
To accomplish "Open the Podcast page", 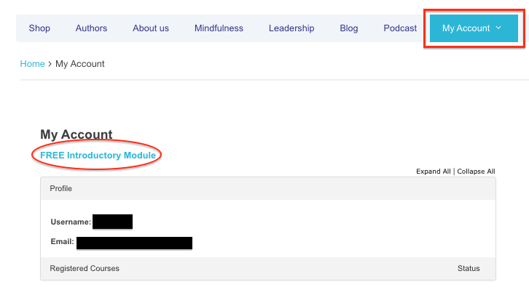I will [400, 28].
